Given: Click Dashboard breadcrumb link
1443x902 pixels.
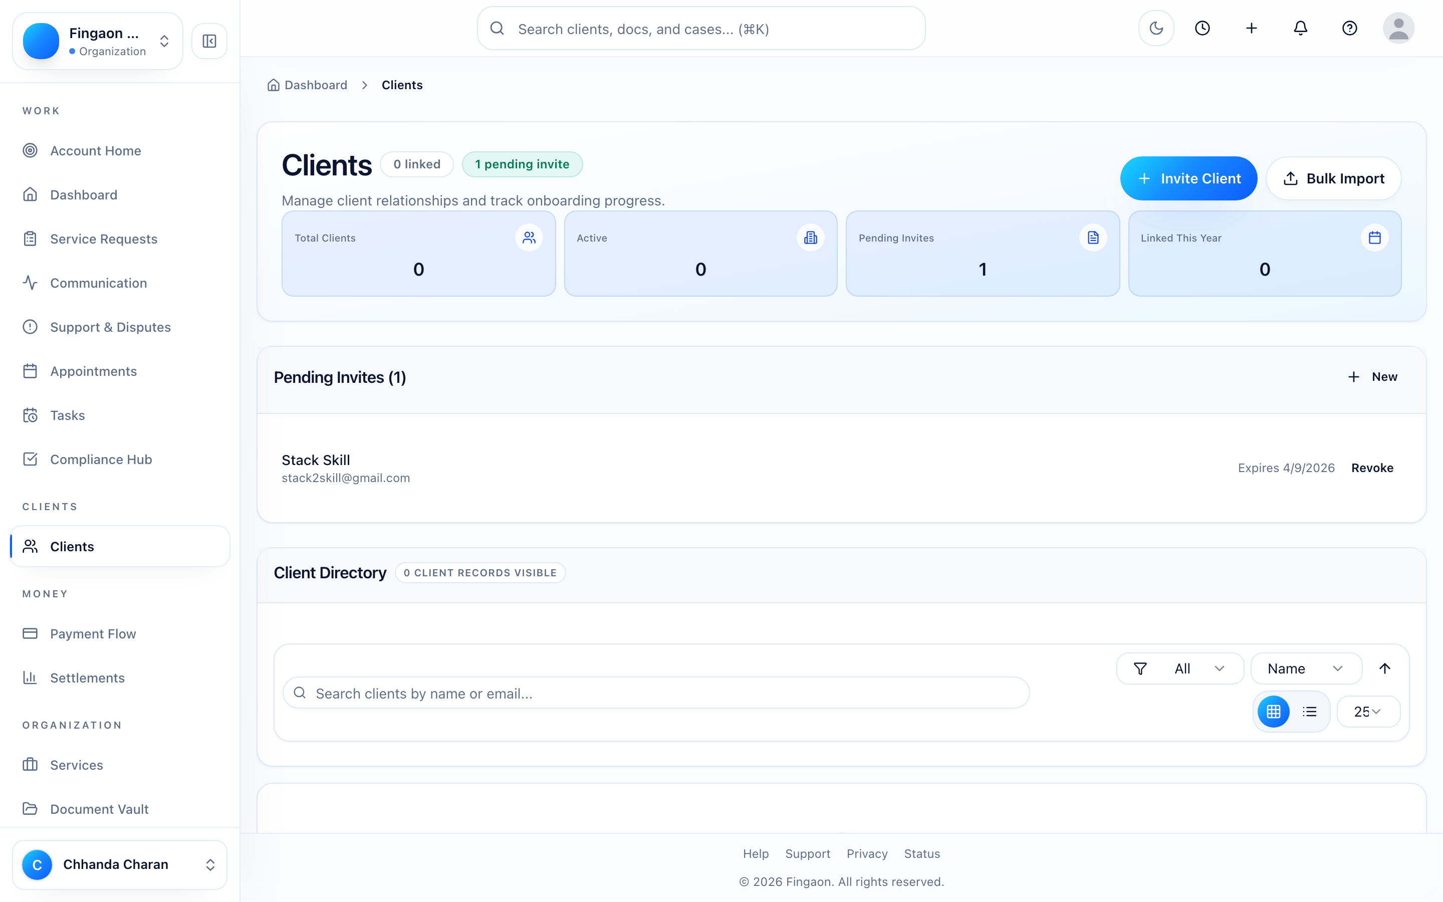Looking at the screenshot, I should tap(316, 85).
